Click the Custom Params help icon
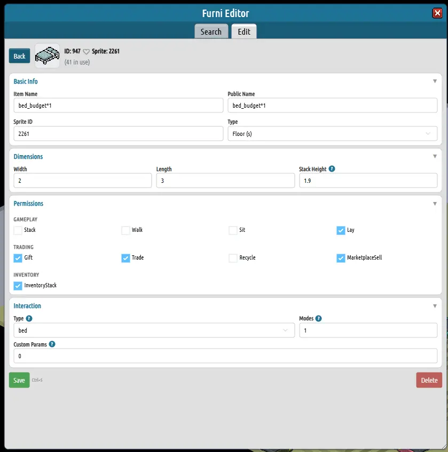448x452 pixels. pyautogui.click(x=52, y=344)
